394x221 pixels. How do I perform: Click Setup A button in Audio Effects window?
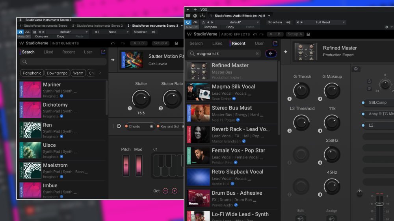[x=295, y=34]
